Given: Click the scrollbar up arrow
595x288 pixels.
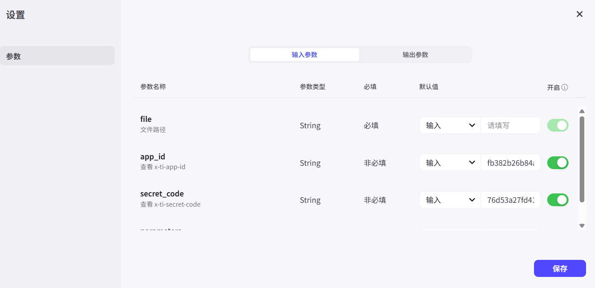Looking at the screenshot, I should tap(582, 111).
